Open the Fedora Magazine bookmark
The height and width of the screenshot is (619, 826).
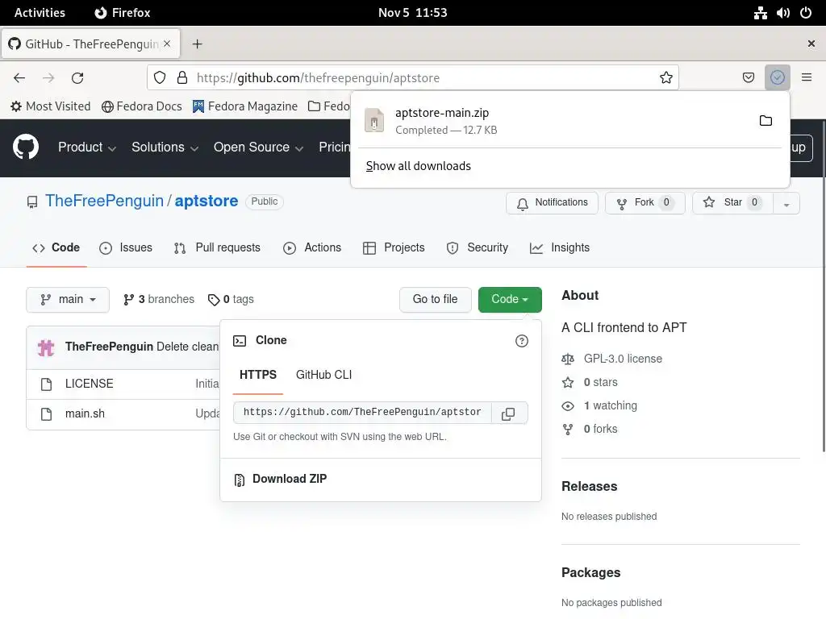245,107
